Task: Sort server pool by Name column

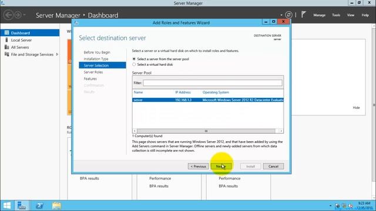Action: (x=139, y=92)
